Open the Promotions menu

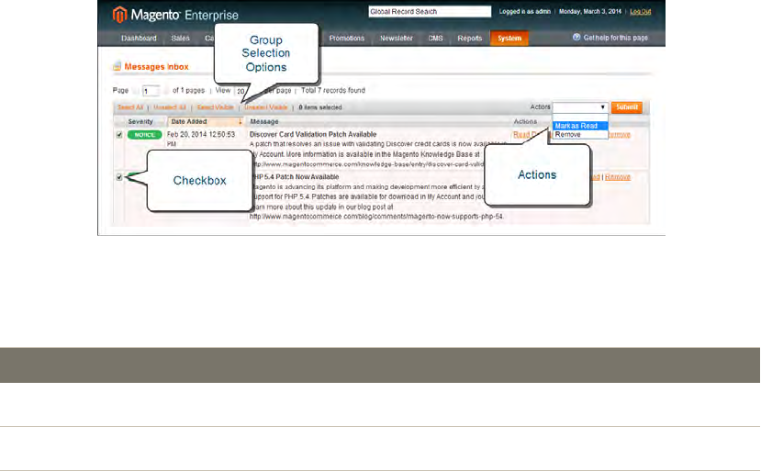pos(346,39)
